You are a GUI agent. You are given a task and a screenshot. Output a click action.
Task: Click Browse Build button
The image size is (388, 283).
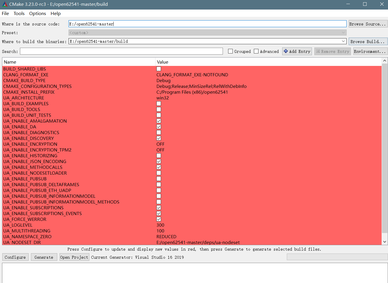(x=368, y=42)
